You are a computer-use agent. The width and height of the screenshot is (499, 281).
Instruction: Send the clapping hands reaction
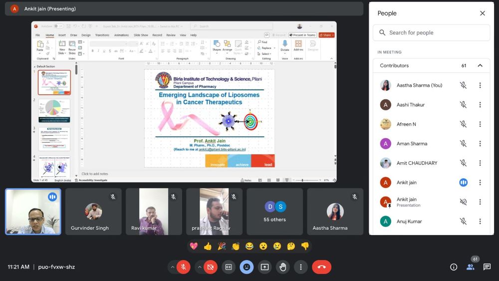pyautogui.click(x=236, y=246)
